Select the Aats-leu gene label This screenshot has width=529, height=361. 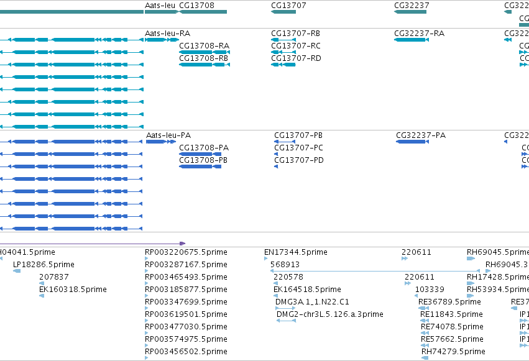coord(160,6)
